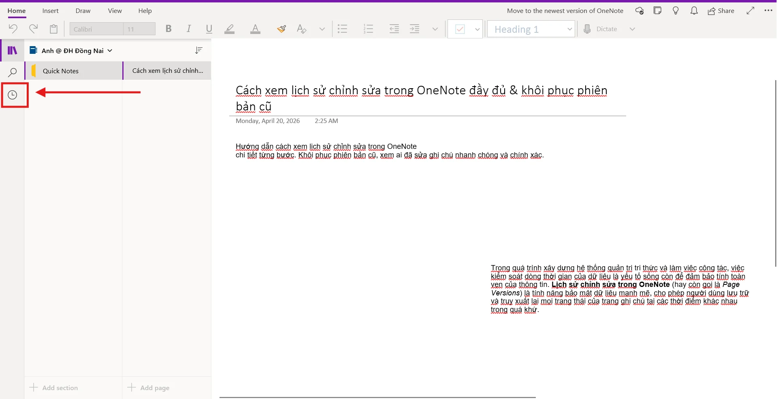
Task: Open recent notes clock icon
Action: click(13, 95)
